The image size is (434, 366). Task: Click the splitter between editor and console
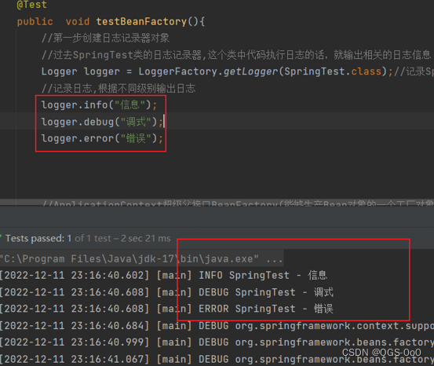pos(217,206)
